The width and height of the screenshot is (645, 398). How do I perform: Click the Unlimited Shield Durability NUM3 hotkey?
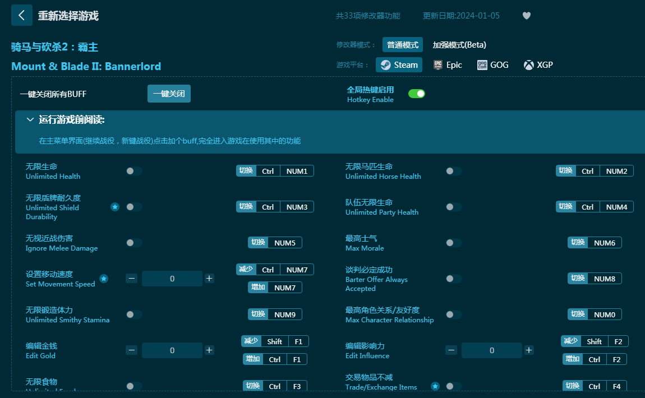click(275, 207)
